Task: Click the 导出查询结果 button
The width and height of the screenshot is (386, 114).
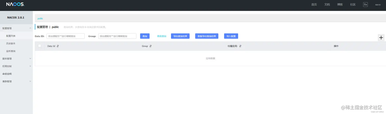Action: [x=180, y=36]
